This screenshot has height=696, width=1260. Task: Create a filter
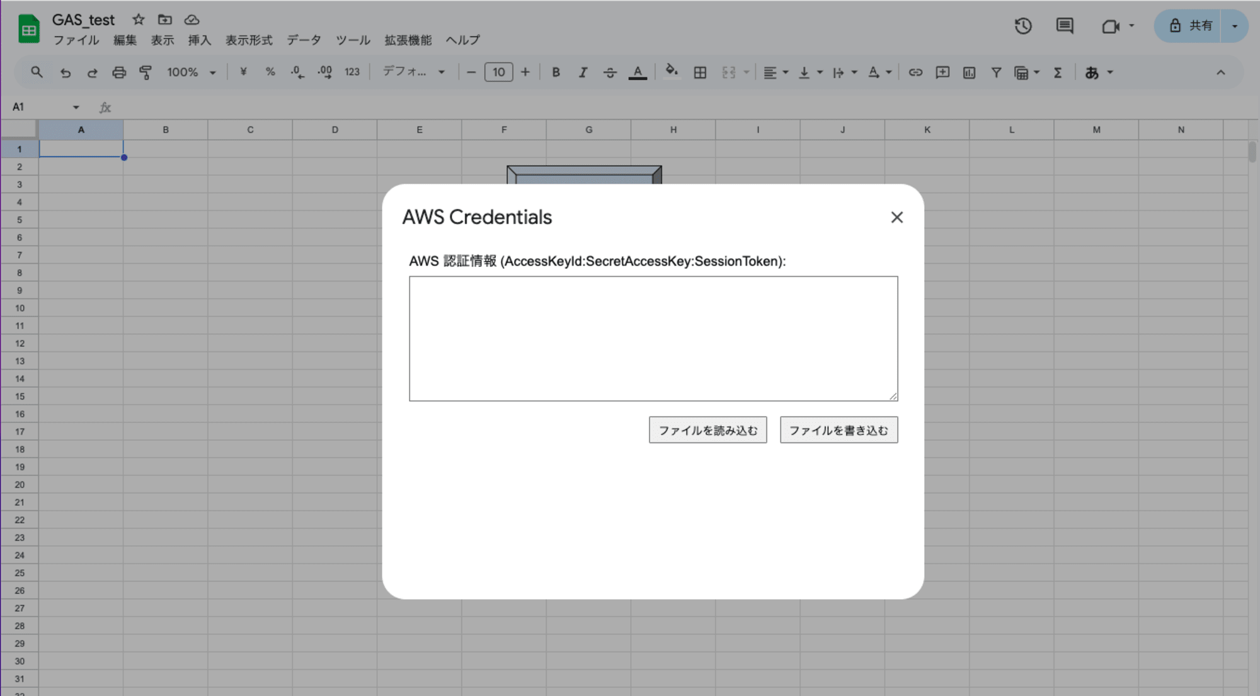(x=996, y=72)
